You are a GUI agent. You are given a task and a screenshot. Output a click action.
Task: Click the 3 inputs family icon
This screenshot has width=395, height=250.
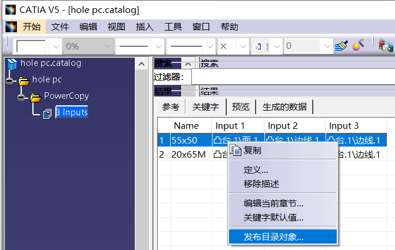point(47,114)
